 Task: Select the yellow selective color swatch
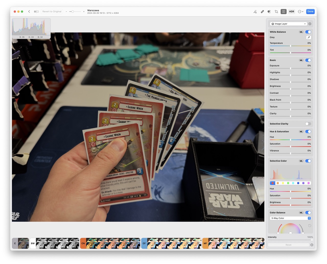[x=283, y=183]
